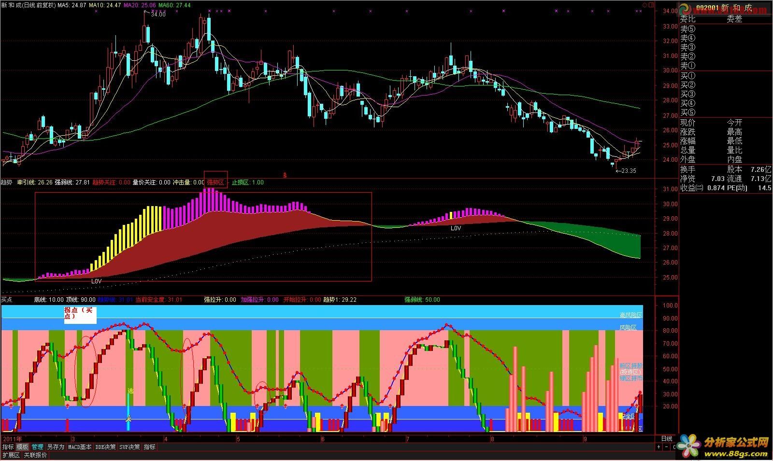The height and width of the screenshot is (461, 773).
Task: Click the 日线 period label
Action: [666, 439]
